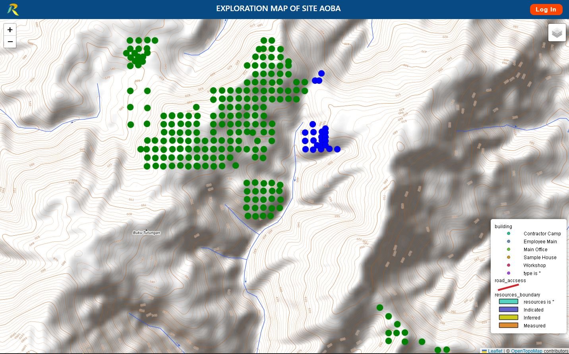Open the OpenTopoMap attribution link
The image size is (569, 354).
pos(526,351)
